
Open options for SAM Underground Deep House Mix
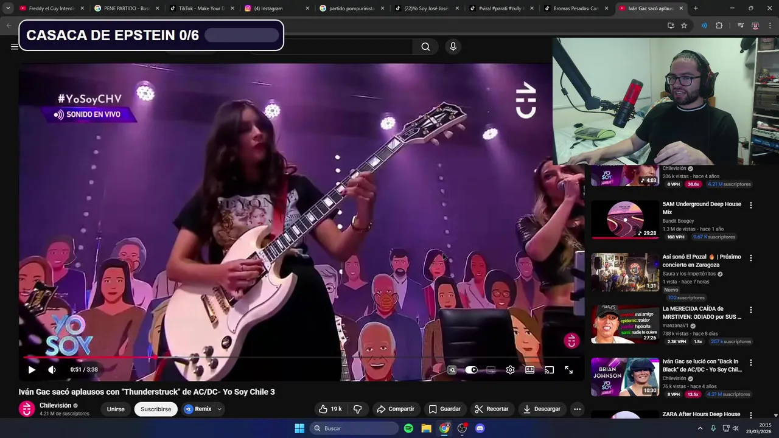click(x=750, y=205)
